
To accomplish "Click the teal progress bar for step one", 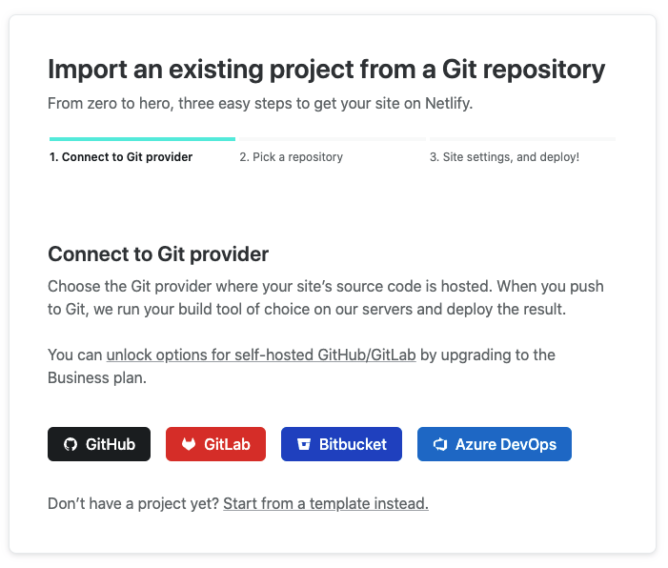I will point(142,139).
